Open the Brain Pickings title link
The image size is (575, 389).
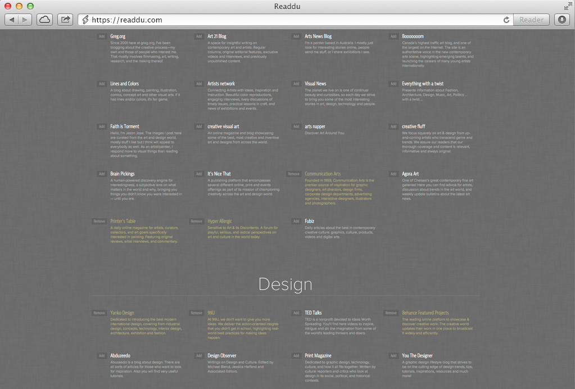point(123,174)
